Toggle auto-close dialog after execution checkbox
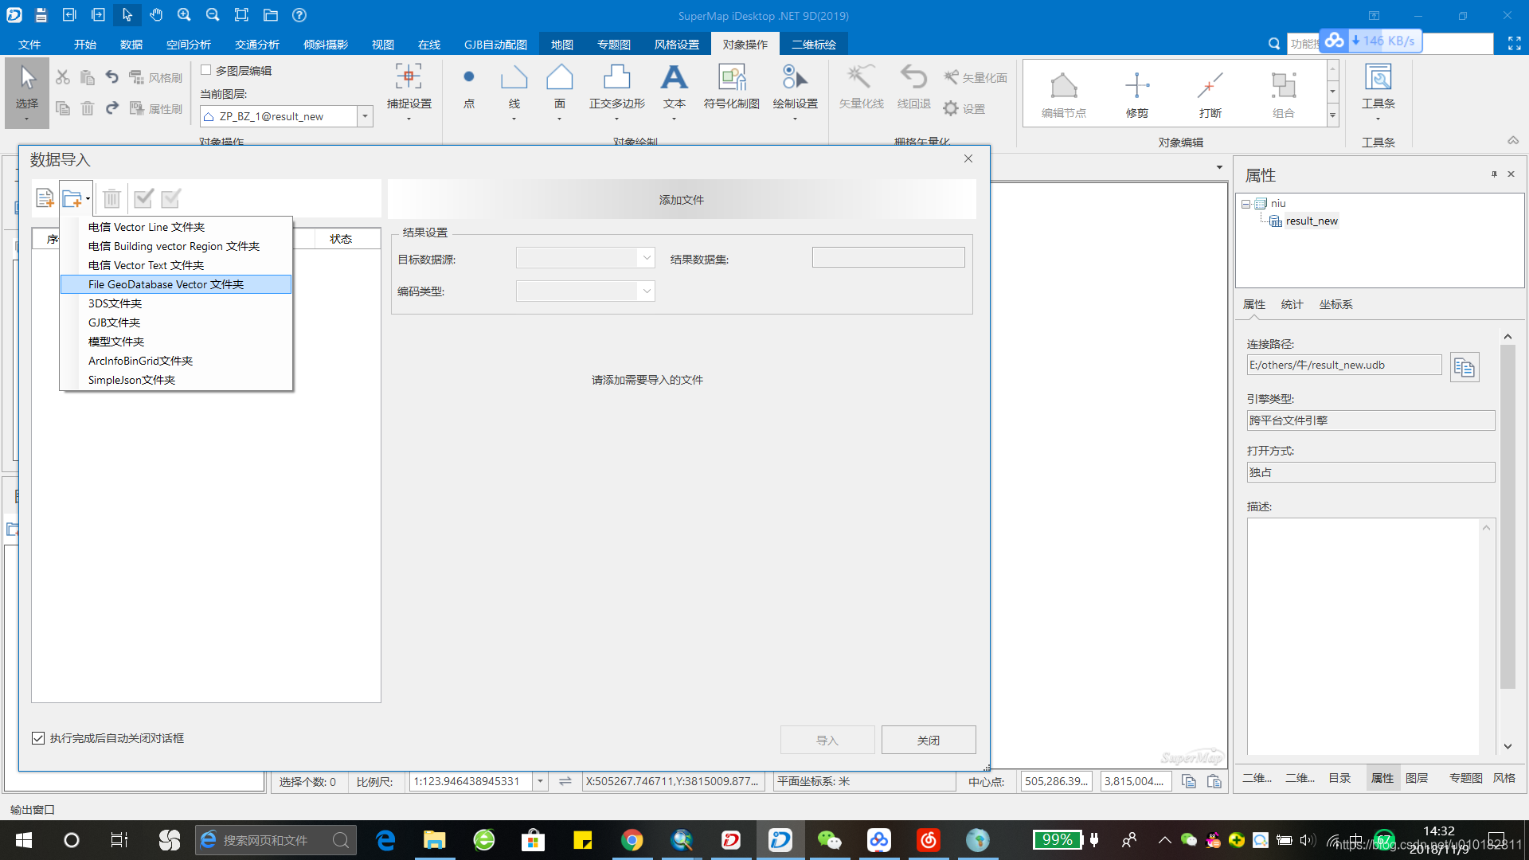The image size is (1529, 860). [38, 738]
